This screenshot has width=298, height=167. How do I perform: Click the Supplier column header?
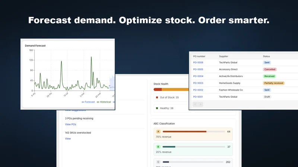(x=223, y=56)
